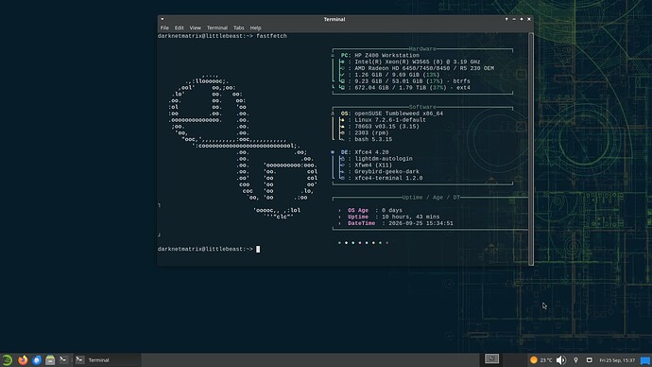
Task: Maximize the Terminal window
Action: pos(522,19)
